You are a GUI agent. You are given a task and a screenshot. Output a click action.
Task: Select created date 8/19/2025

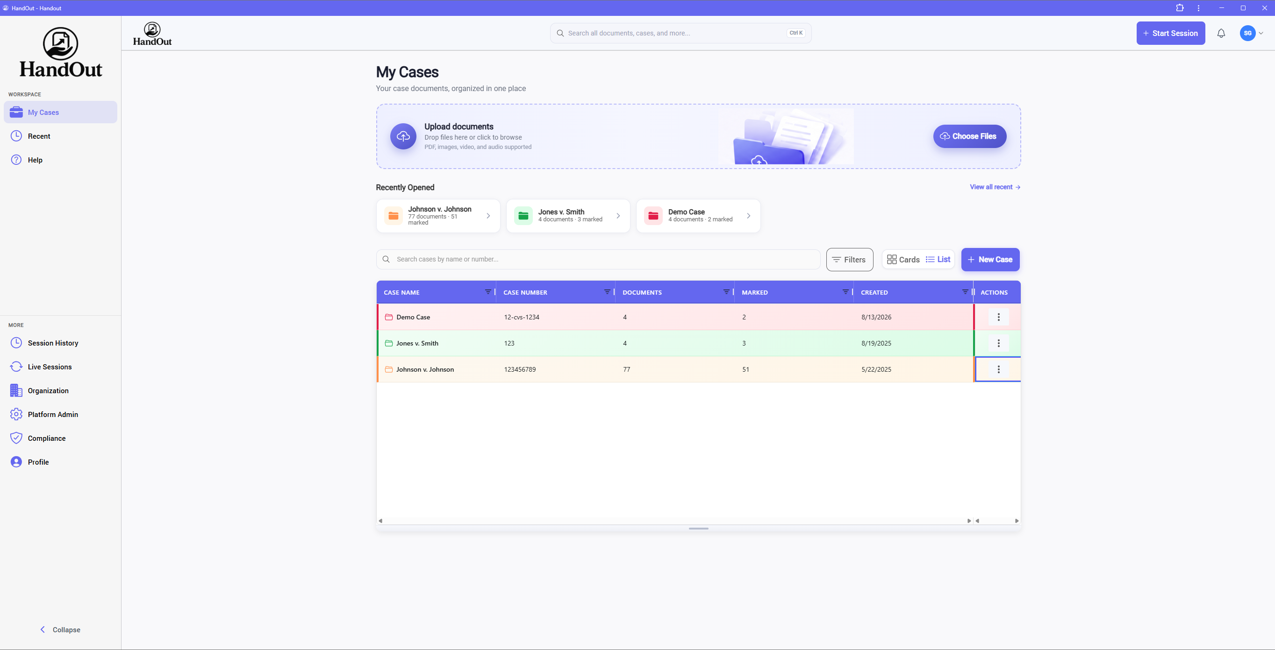pyautogui.click(x=876, y=343)
